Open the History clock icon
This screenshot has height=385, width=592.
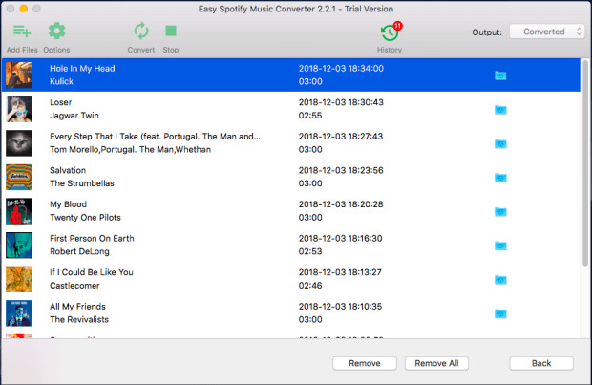390,32
